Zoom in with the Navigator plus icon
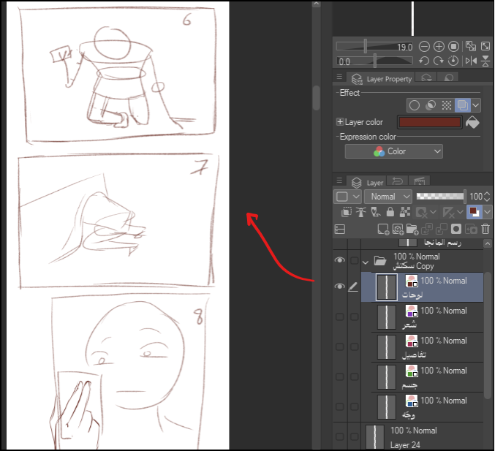Screen dimensions: 495x451 tap(439, 47)
